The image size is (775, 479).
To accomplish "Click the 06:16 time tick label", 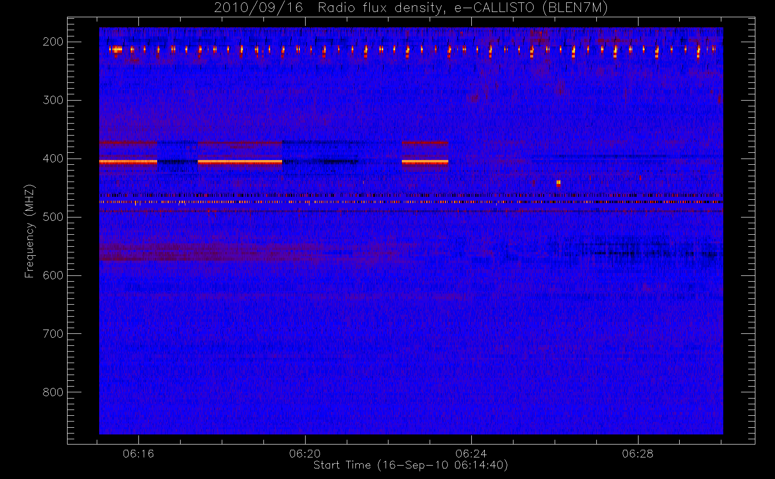I will pos(138,454).
